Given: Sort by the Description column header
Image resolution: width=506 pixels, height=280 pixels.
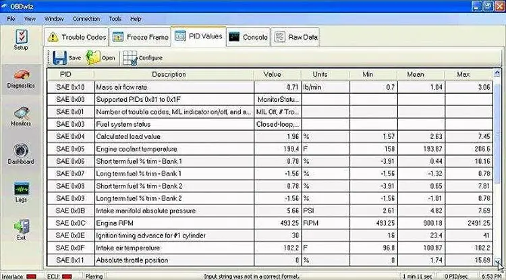Looking at the screenshot, I should pyautogui.click(x=173, y=74).
